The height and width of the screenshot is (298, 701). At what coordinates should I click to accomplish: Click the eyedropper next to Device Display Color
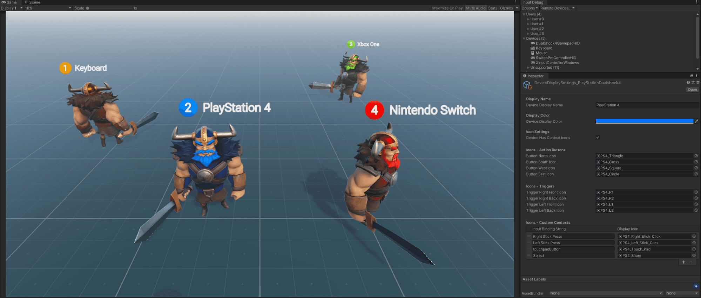click(x=696, y=121)
